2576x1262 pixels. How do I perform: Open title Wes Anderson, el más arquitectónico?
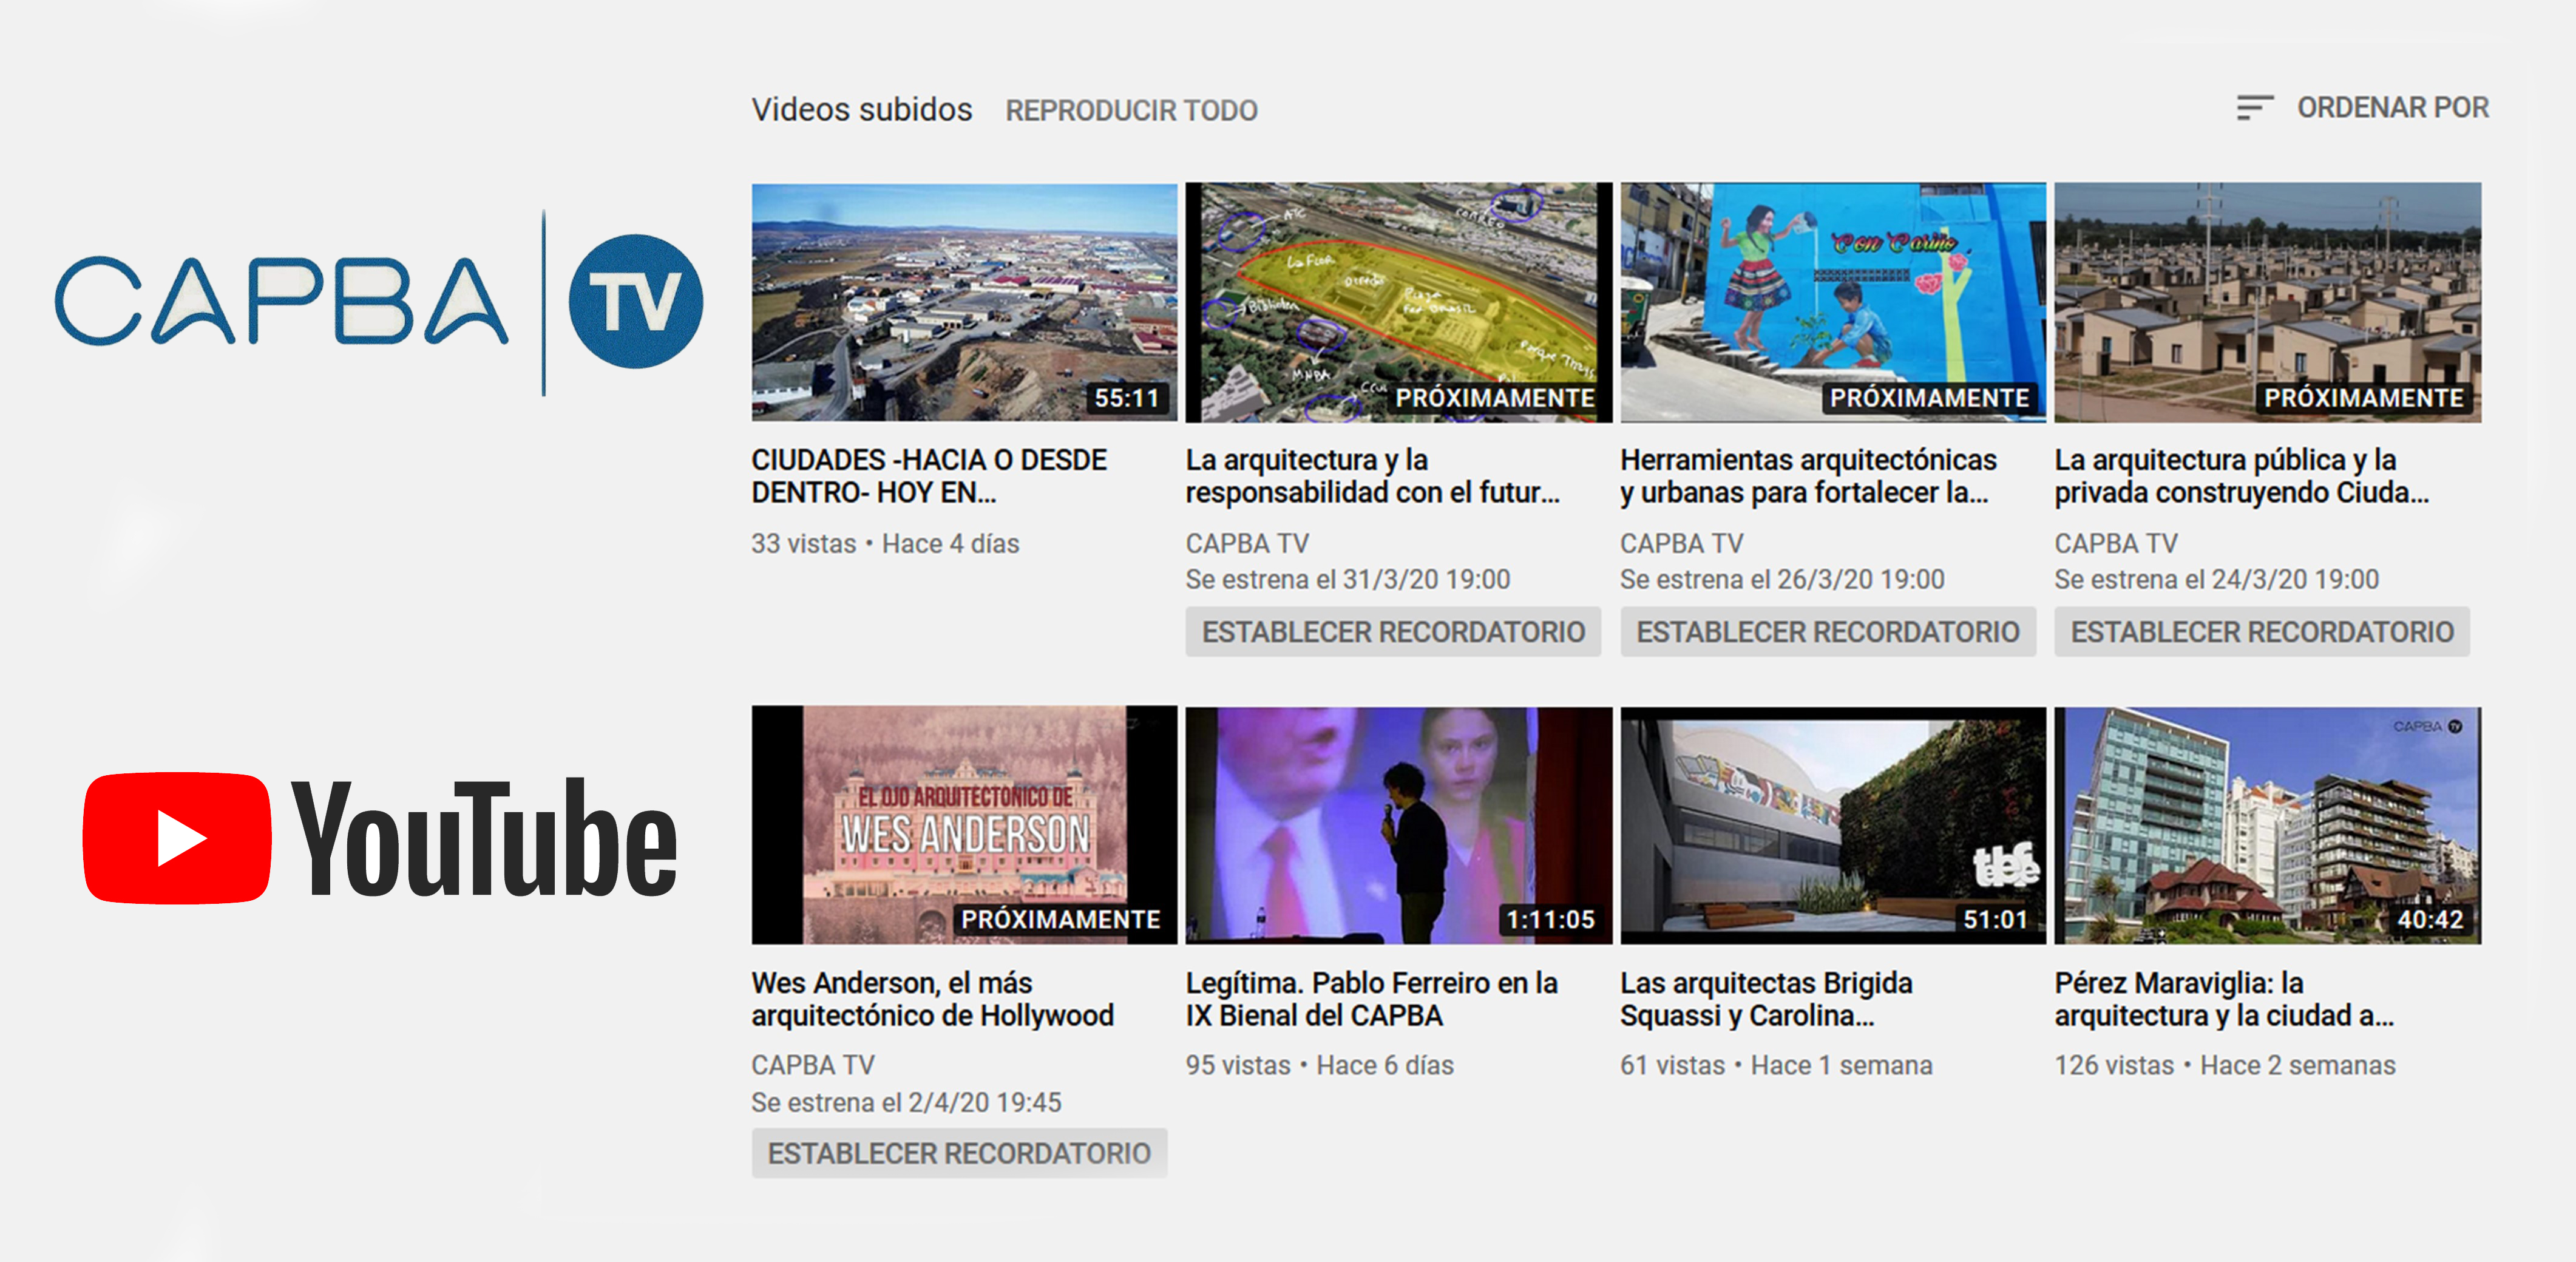point(932,999)
